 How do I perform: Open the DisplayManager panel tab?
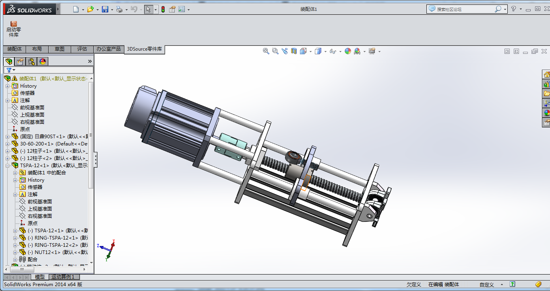(42, 61)
